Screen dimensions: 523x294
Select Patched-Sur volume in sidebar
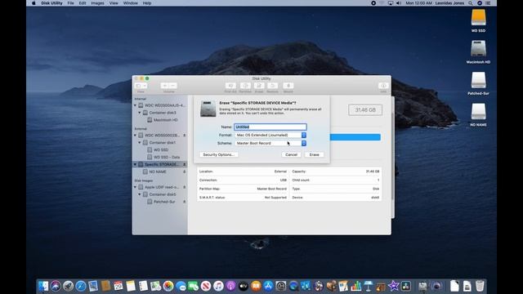(164, 202)
